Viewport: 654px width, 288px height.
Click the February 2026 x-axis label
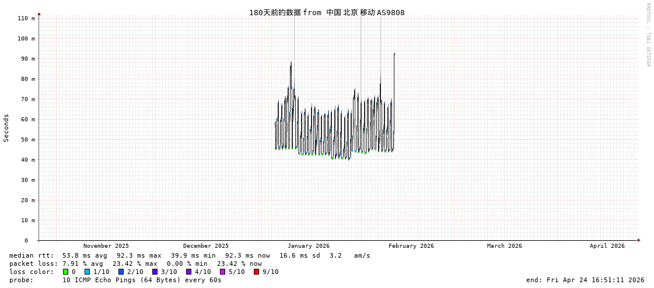(411, 246)
